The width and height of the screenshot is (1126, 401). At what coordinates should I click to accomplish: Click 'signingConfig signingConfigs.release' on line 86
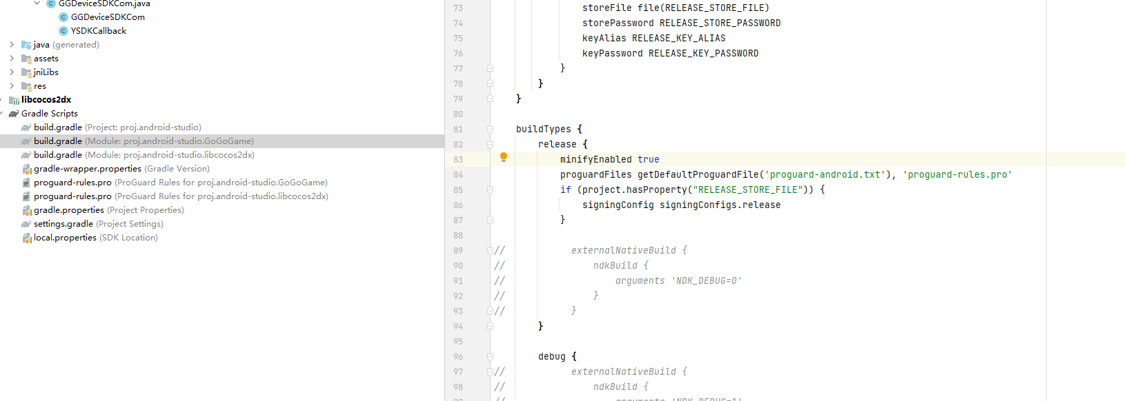click(682, 205)
